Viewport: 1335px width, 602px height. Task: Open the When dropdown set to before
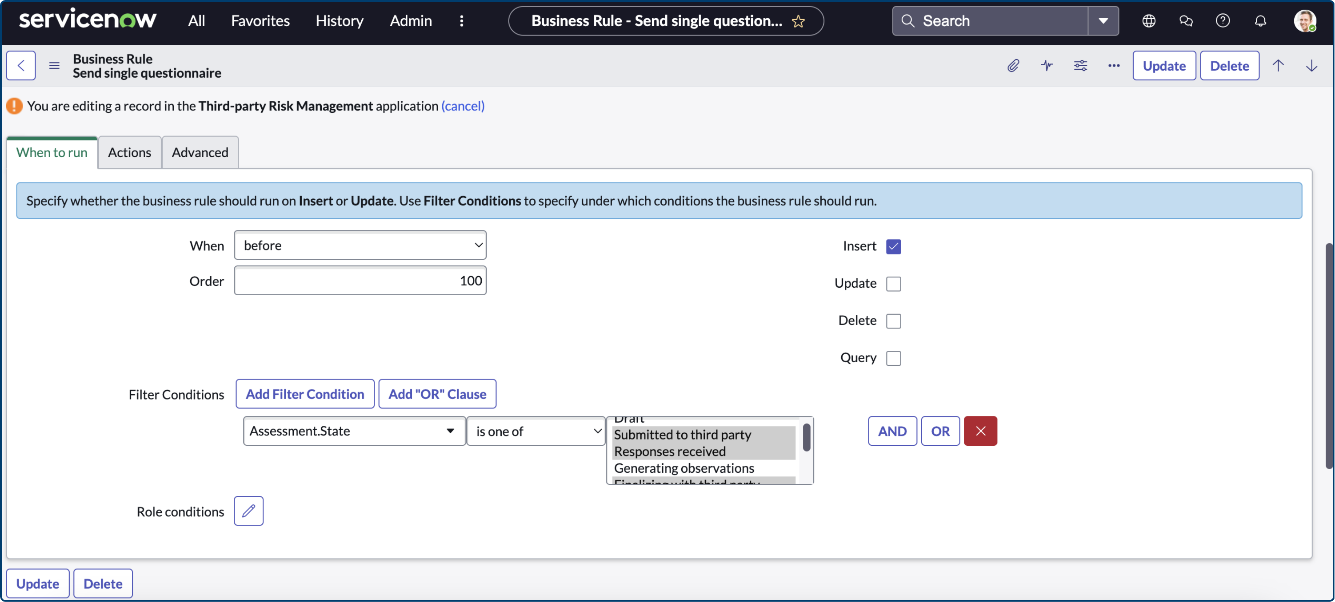pos(360,245)
